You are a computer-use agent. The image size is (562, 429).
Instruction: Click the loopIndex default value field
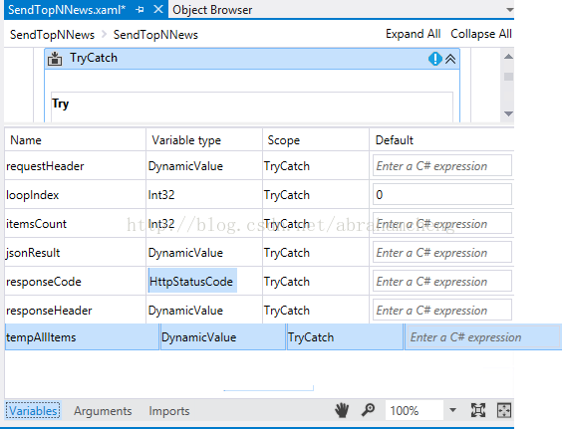[x=442, y=194]
